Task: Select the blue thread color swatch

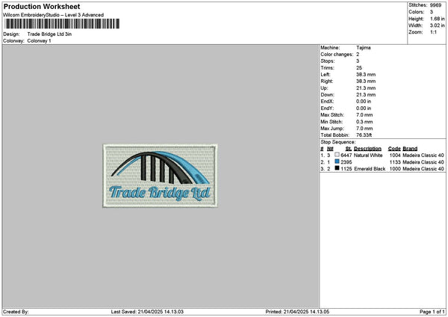Action: coord(337,161)
